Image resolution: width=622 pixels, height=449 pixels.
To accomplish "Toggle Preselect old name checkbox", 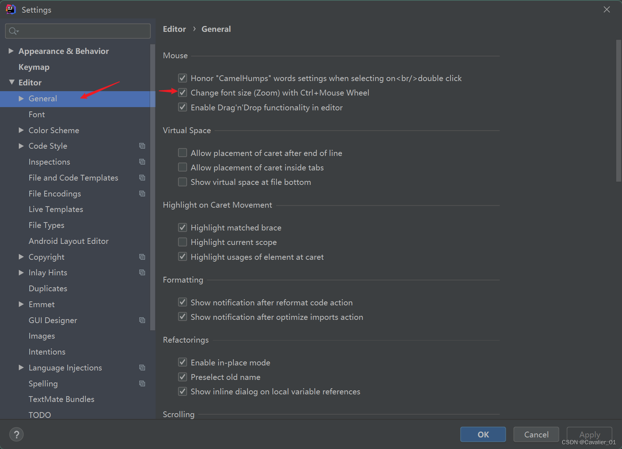I will pos(183,377).
